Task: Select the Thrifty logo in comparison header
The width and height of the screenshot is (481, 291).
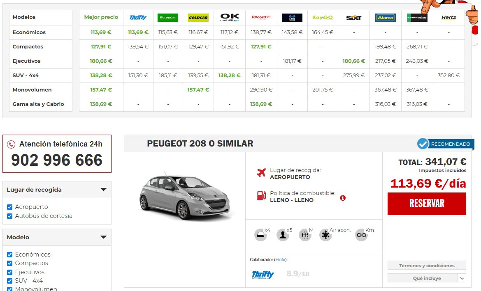Action: (x=137, y=17)
